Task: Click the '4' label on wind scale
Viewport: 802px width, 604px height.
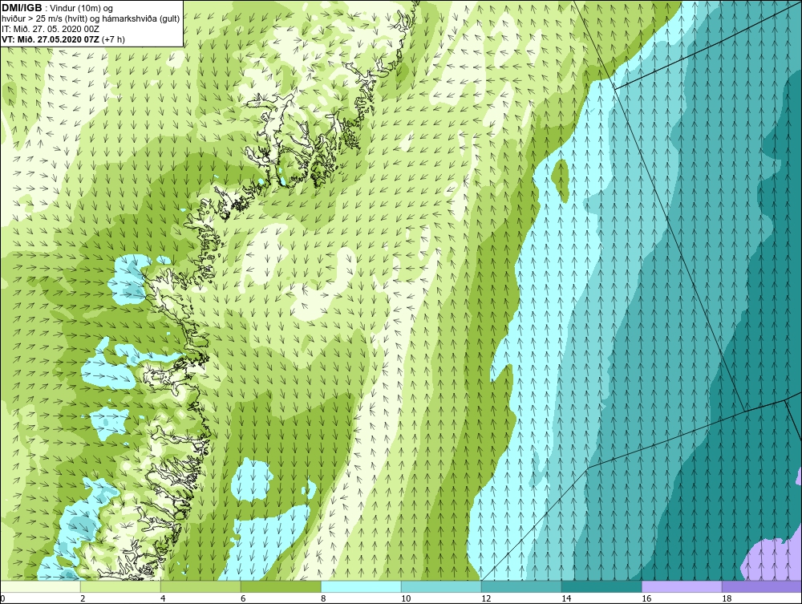Action: tap(163, 598)
